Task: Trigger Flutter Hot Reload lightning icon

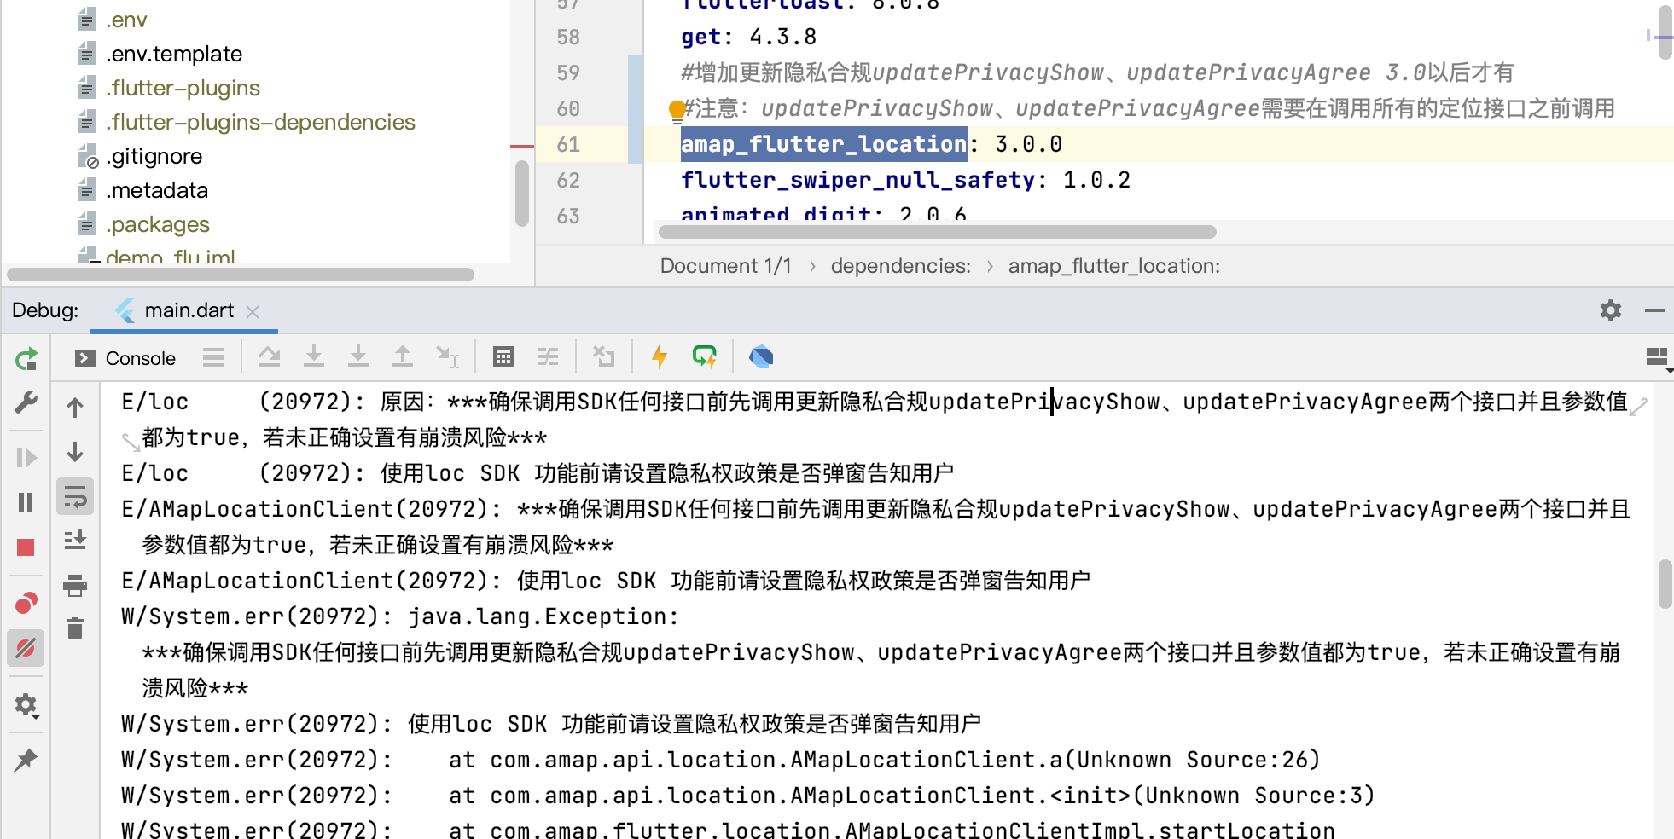Action: pos(660,357)
